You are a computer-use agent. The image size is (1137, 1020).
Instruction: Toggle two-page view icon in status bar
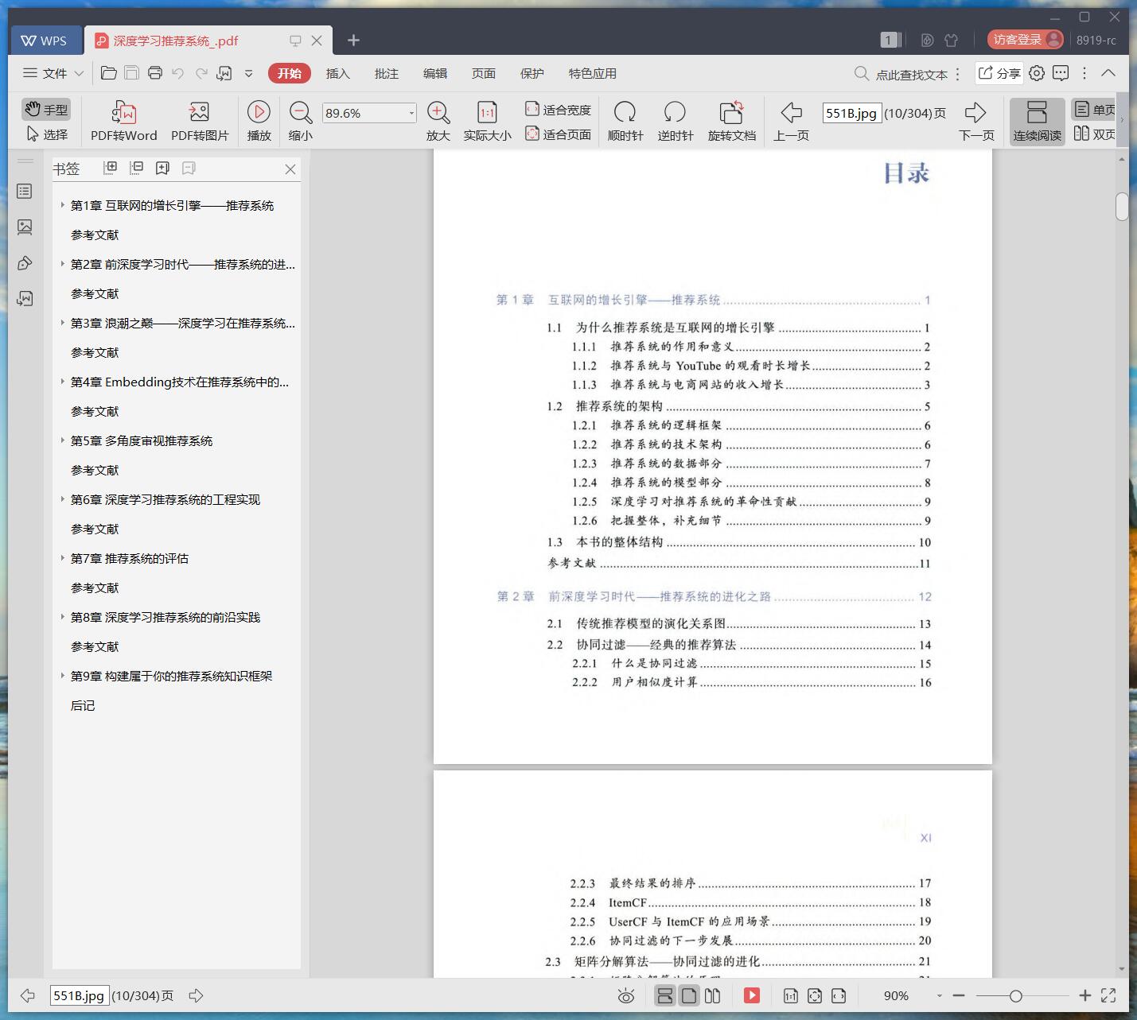[x=713, y=995]
